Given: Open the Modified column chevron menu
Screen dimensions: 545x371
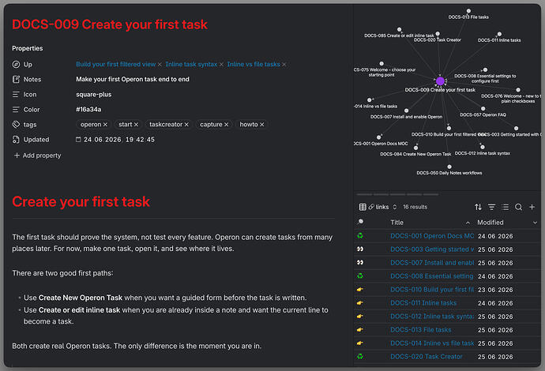Looking at the screenshot, I should 535,223.
